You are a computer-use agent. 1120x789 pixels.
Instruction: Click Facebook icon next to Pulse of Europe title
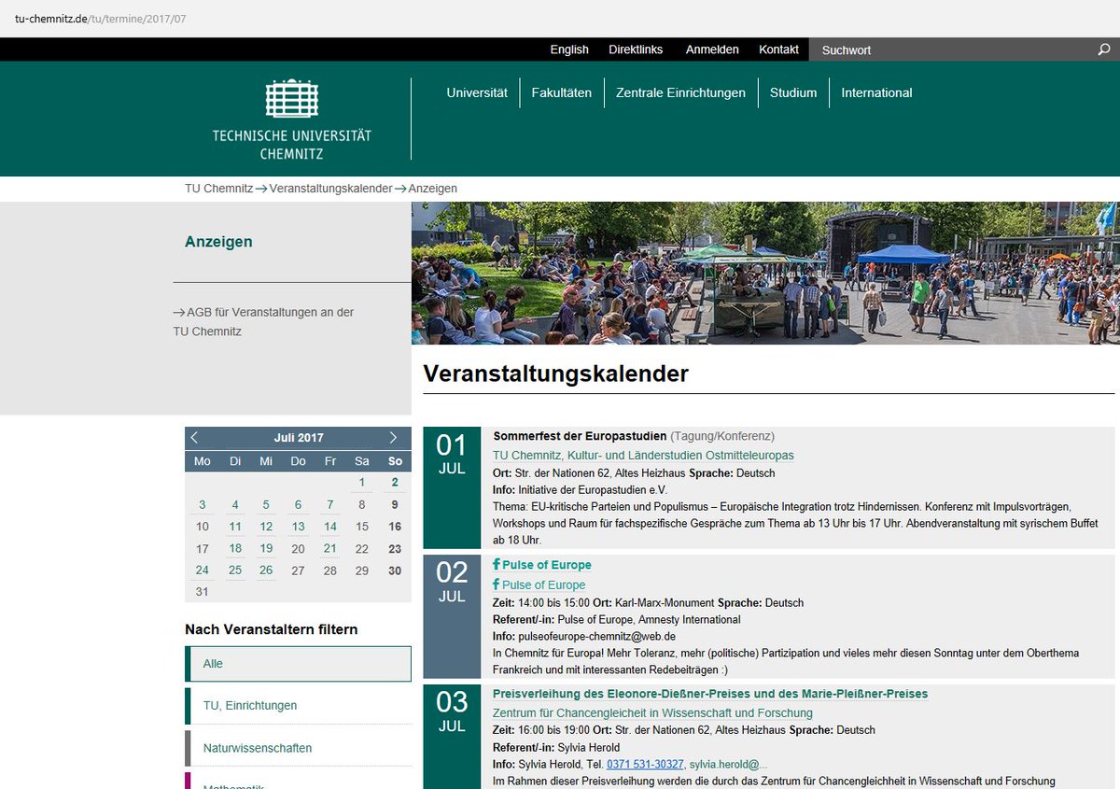[x=497, y=565]
